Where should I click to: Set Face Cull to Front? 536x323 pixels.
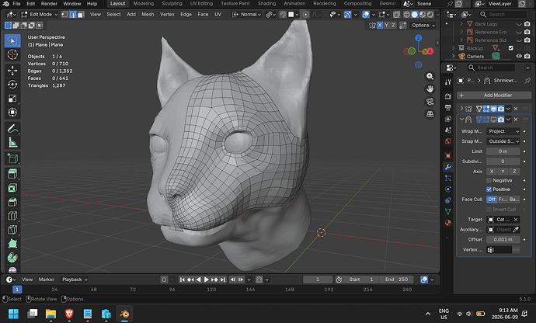tap(503, 200)
